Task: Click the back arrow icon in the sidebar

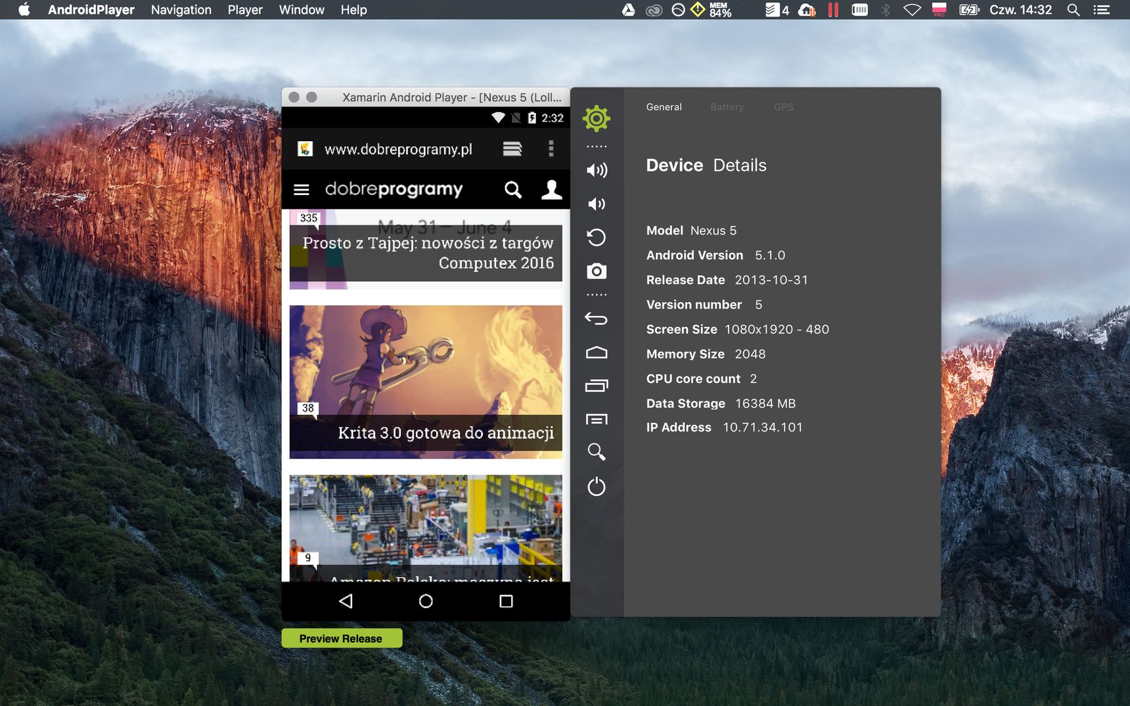Action: [x=597, y=319]
